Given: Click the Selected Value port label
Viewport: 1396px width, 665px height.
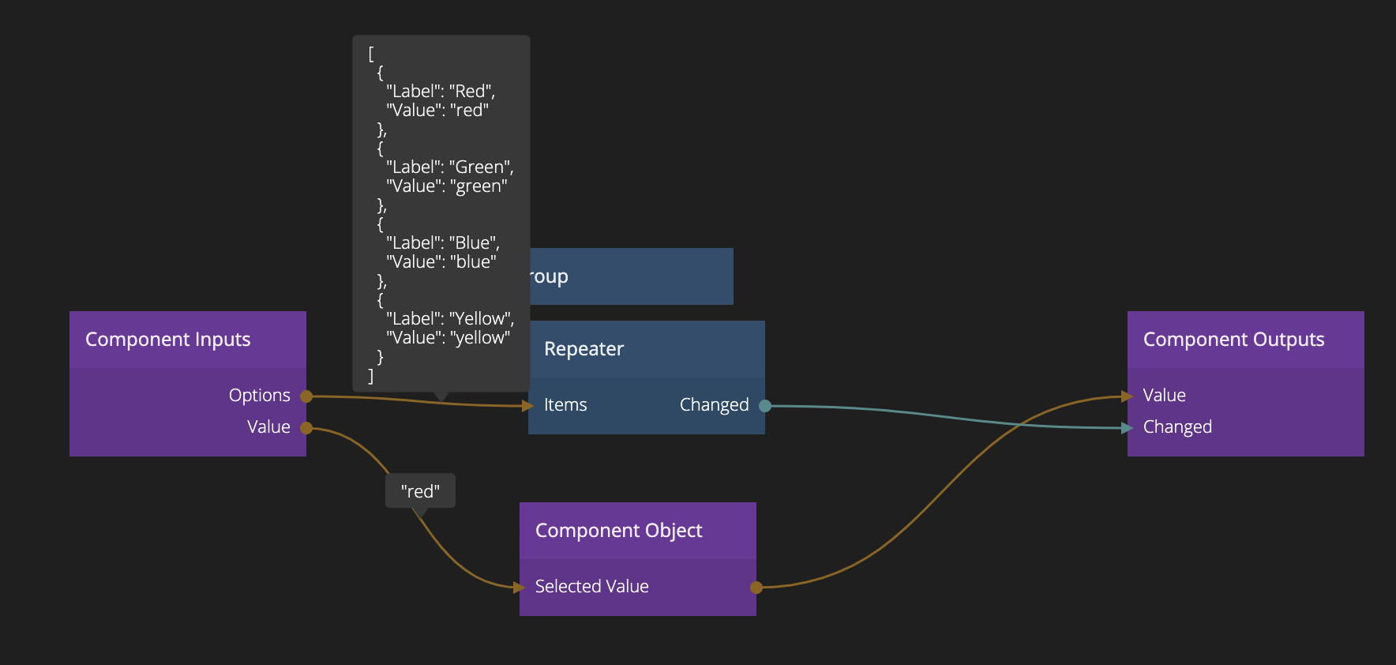Looking at the screenshot, I should 591,587.
